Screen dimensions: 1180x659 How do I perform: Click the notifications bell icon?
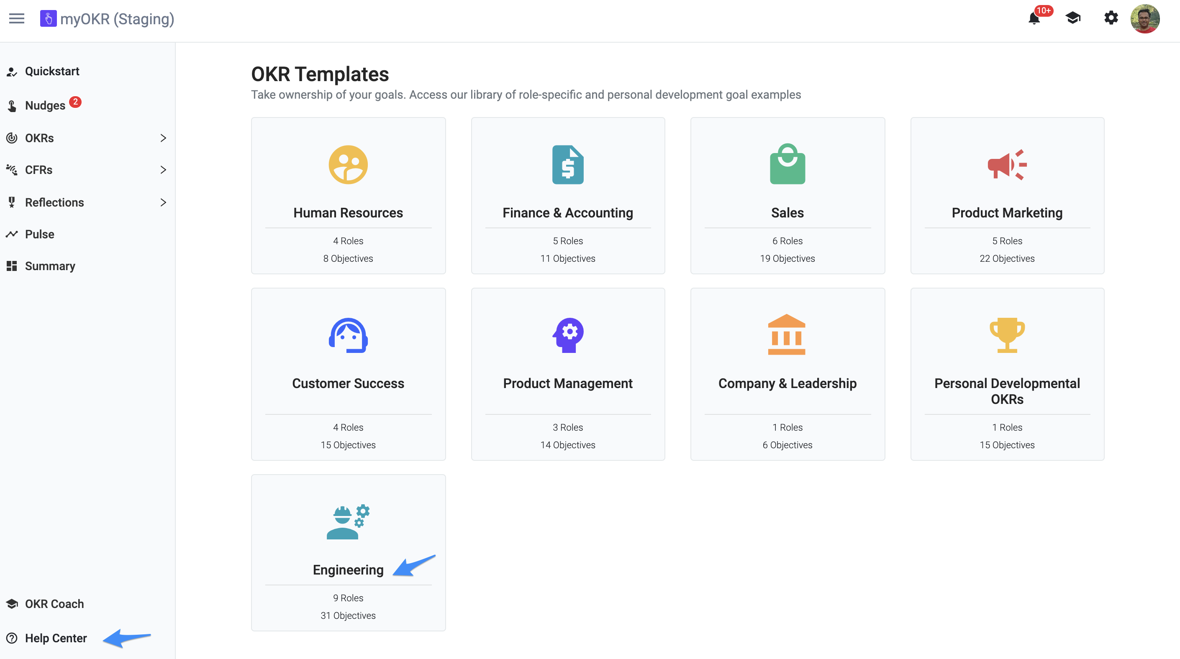[1034, 19]
